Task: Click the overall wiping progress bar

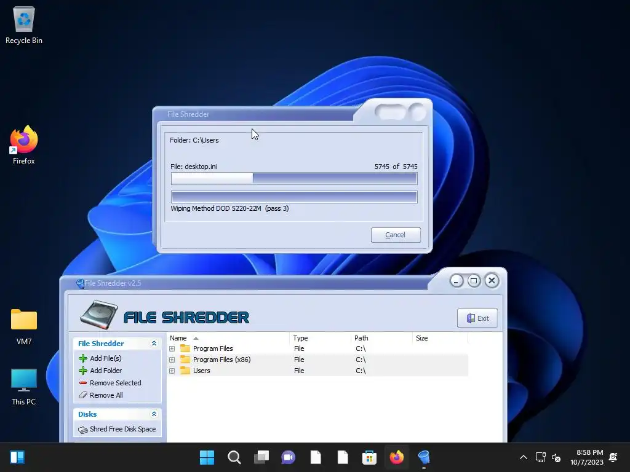Action: coord(294,197)
